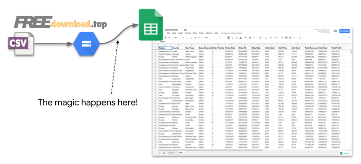This screenshot has height=164, width=361.
Task: Open the comments history icon near Share
Action: click(335, 31)
